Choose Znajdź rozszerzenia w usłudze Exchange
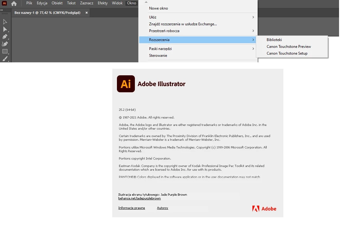Screen dimensions: 344x229 coord(198,24)
